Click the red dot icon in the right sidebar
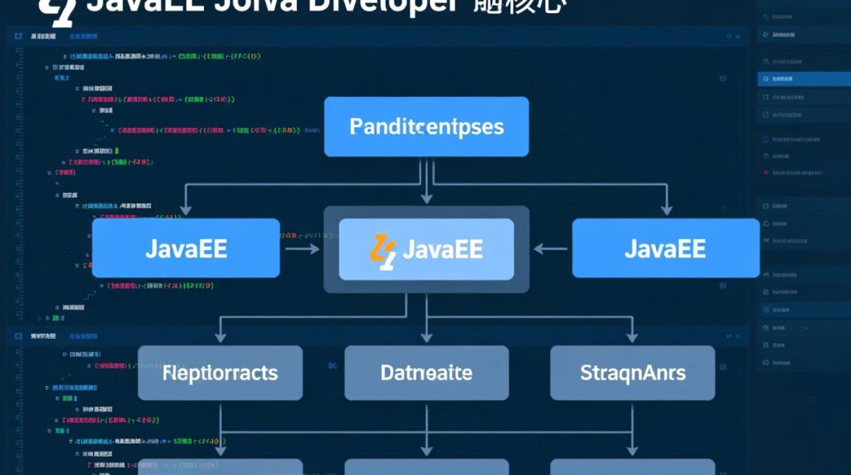 click(x=766, y=172)
